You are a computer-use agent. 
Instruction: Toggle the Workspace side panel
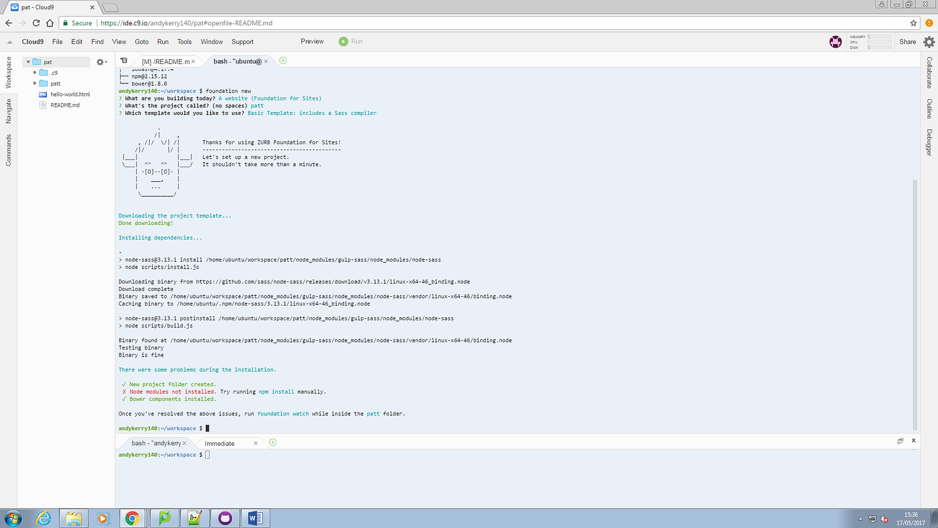[8, 72]
